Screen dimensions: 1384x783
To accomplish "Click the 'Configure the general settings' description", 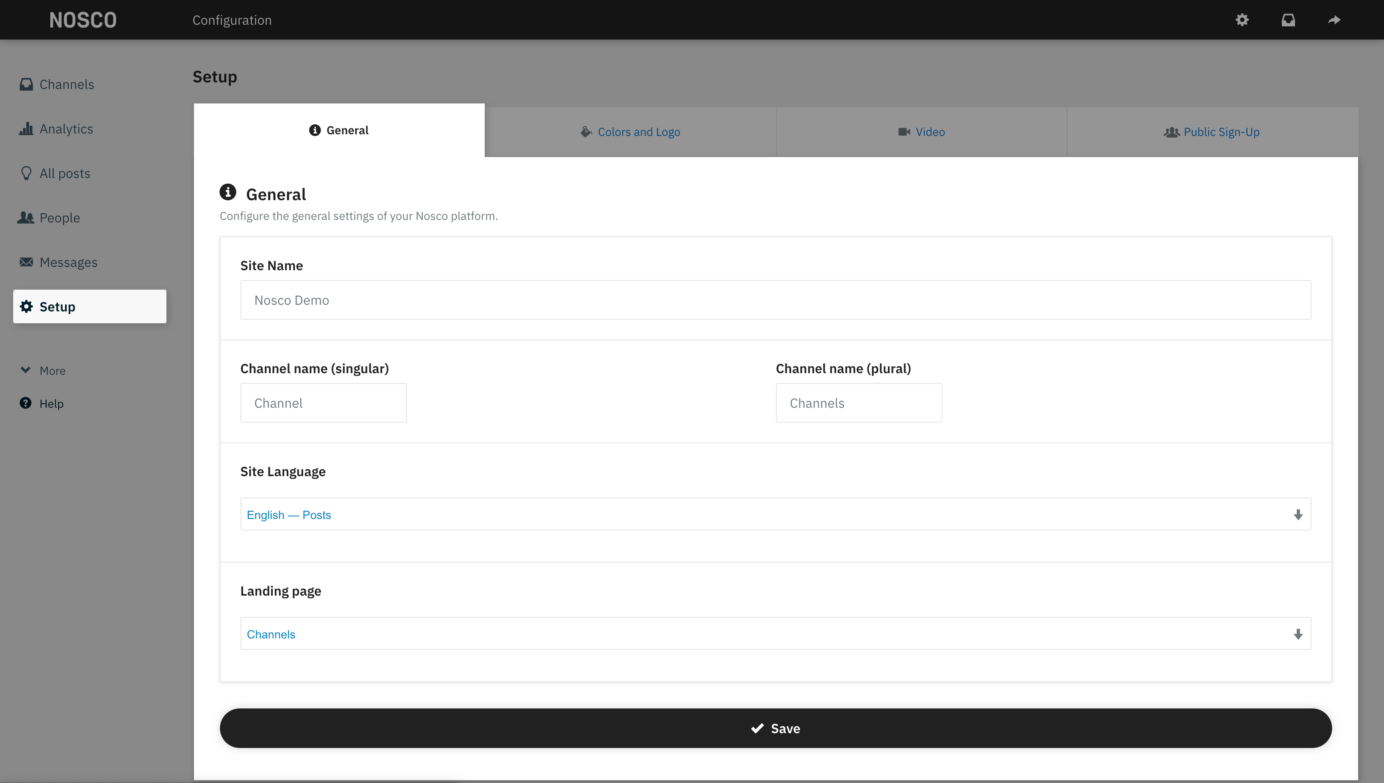I will coord(359,216).
